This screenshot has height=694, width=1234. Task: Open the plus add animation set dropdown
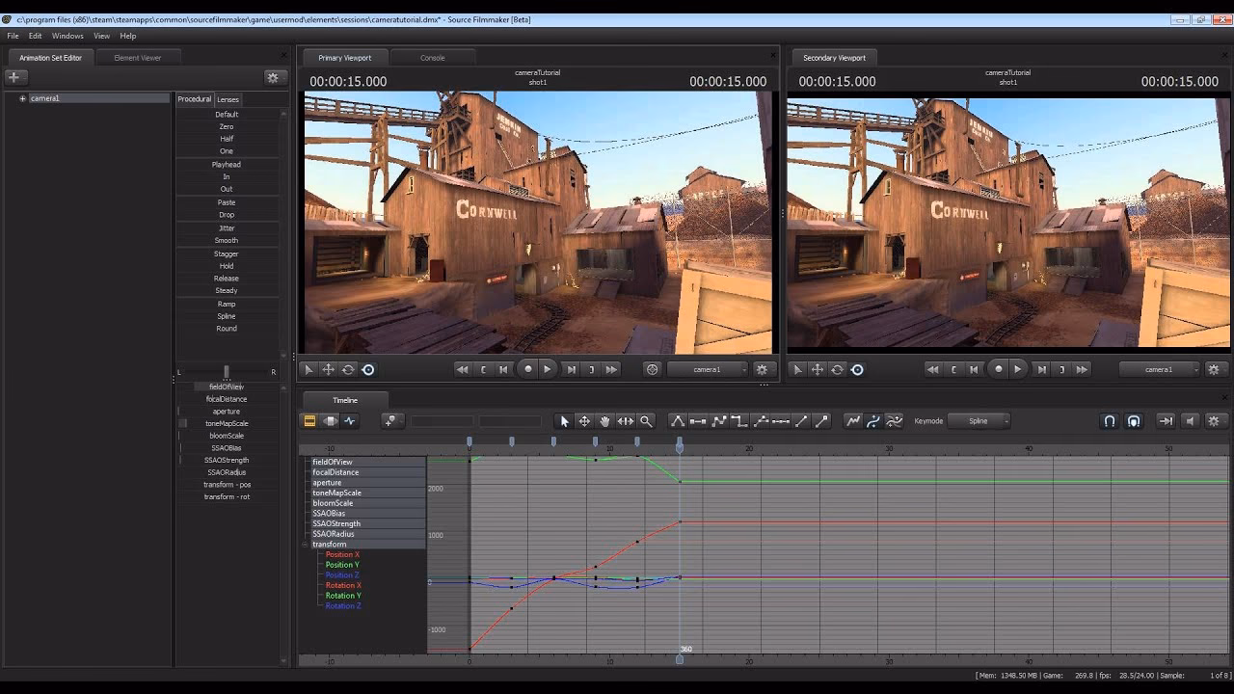pyautogui.click(x=17, y=77)
